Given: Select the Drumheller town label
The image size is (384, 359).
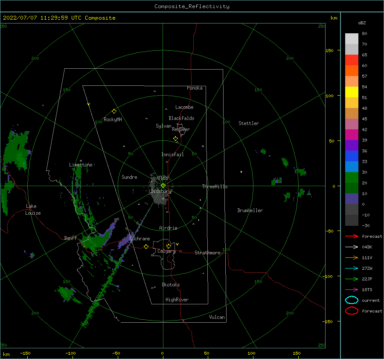Looking at the screenshot, I should click(x=250, y=210).
